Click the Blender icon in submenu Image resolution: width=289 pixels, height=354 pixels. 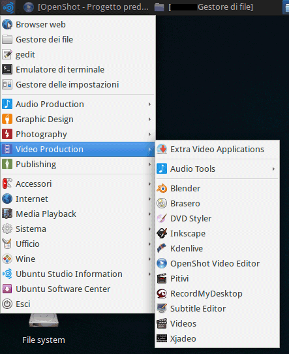click(x=162, y=189)
